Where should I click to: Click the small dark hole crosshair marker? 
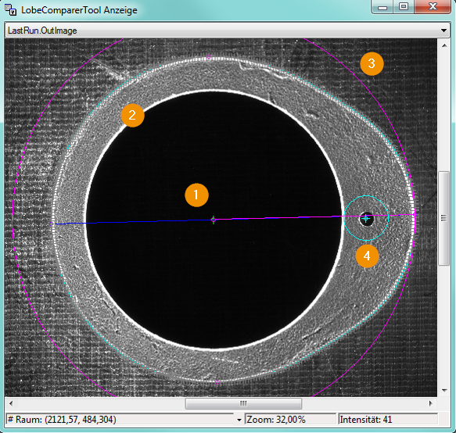(366, 218)
